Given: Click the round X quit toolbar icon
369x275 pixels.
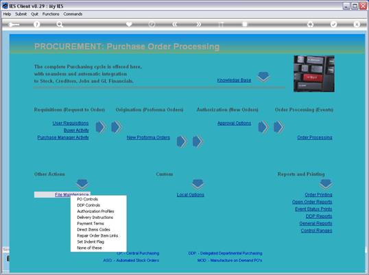Looking at the screenshot, I should click(357, 24).
